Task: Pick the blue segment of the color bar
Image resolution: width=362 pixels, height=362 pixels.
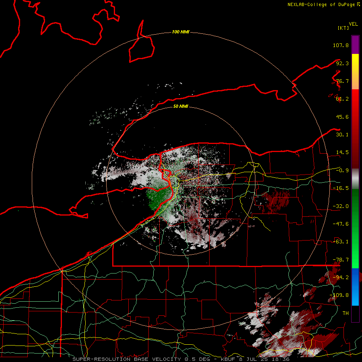Action: tap(355, 287)
